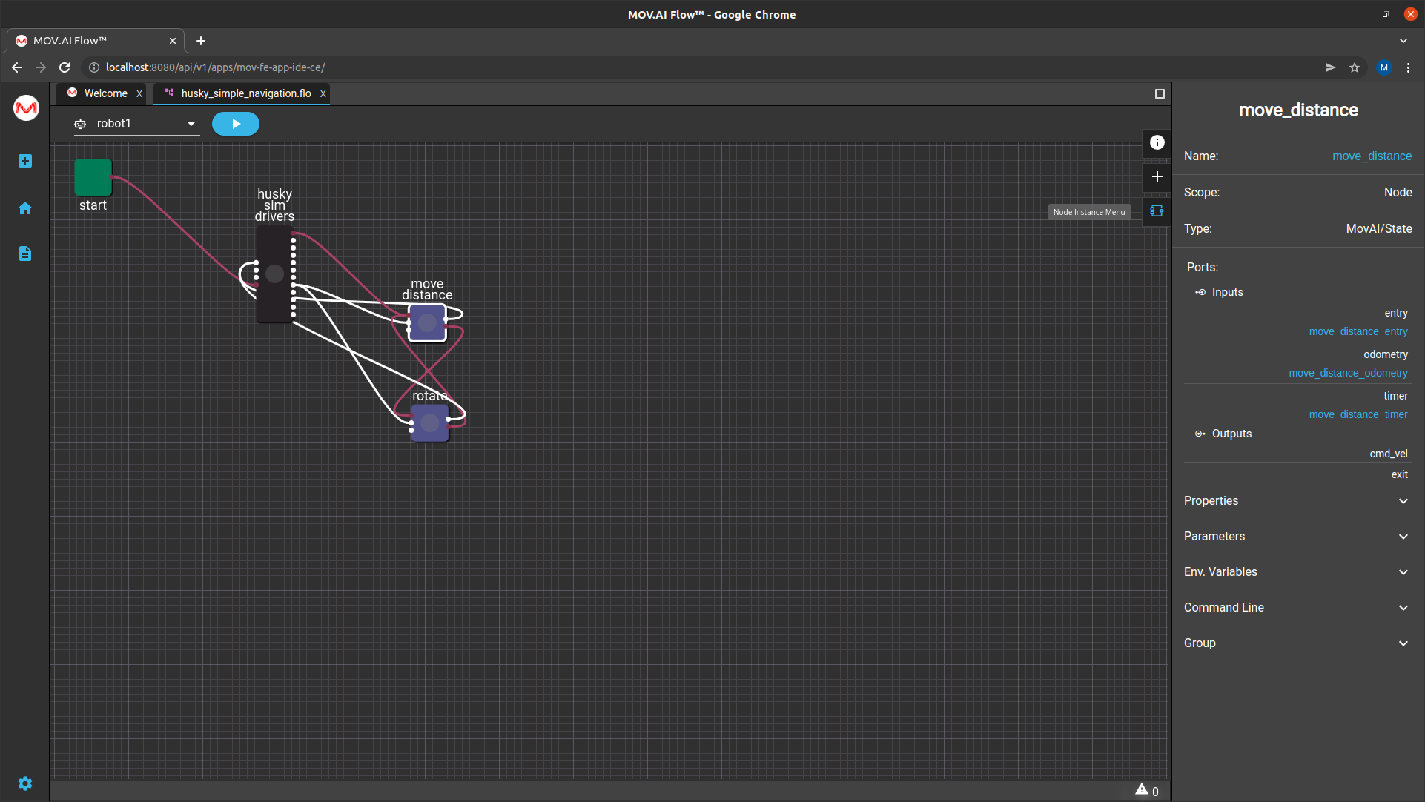Go forward in Chrome

[x=41, y=67]
